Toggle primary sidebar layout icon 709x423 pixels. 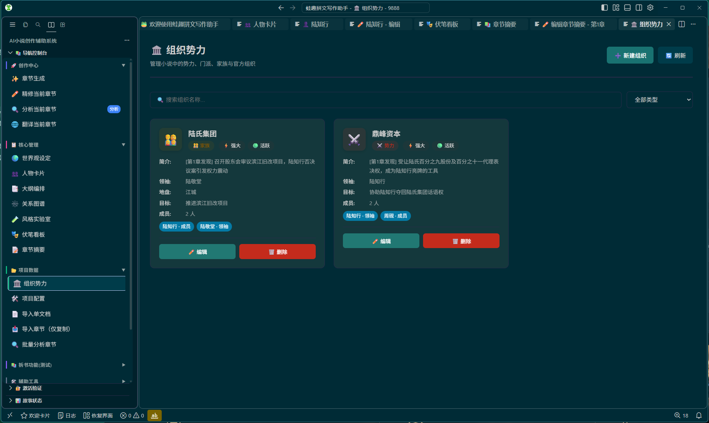pyautogui.click(x=605, y=8)
